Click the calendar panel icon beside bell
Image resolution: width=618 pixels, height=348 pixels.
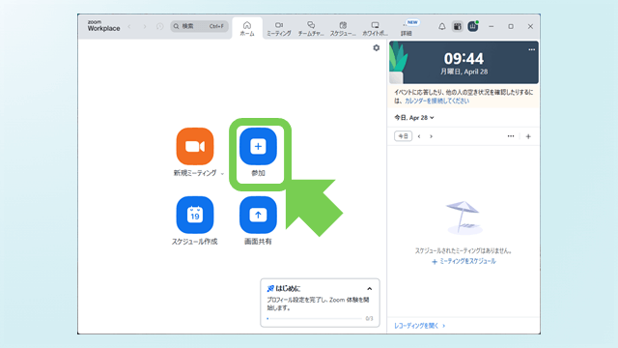click(457, 26)
